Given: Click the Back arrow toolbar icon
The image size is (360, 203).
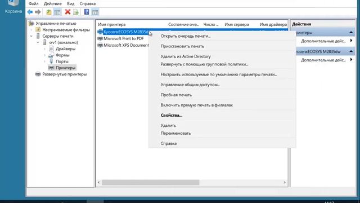Looking at the screenshot, I should click(x=30, y=12).
